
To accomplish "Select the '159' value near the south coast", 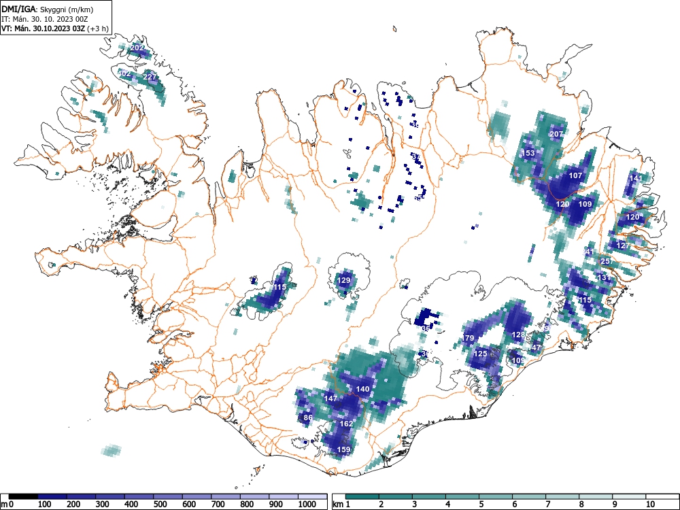I will (x=343, y=449).
